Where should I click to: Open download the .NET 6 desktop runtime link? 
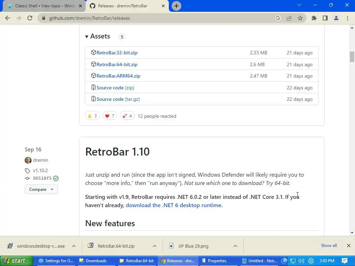click(173, 205)
